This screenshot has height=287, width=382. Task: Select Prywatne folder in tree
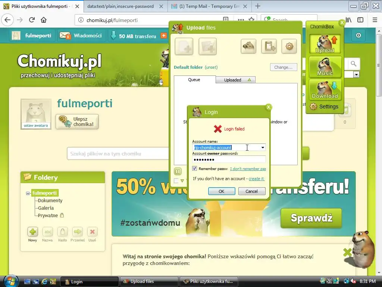tap(48, 216)
